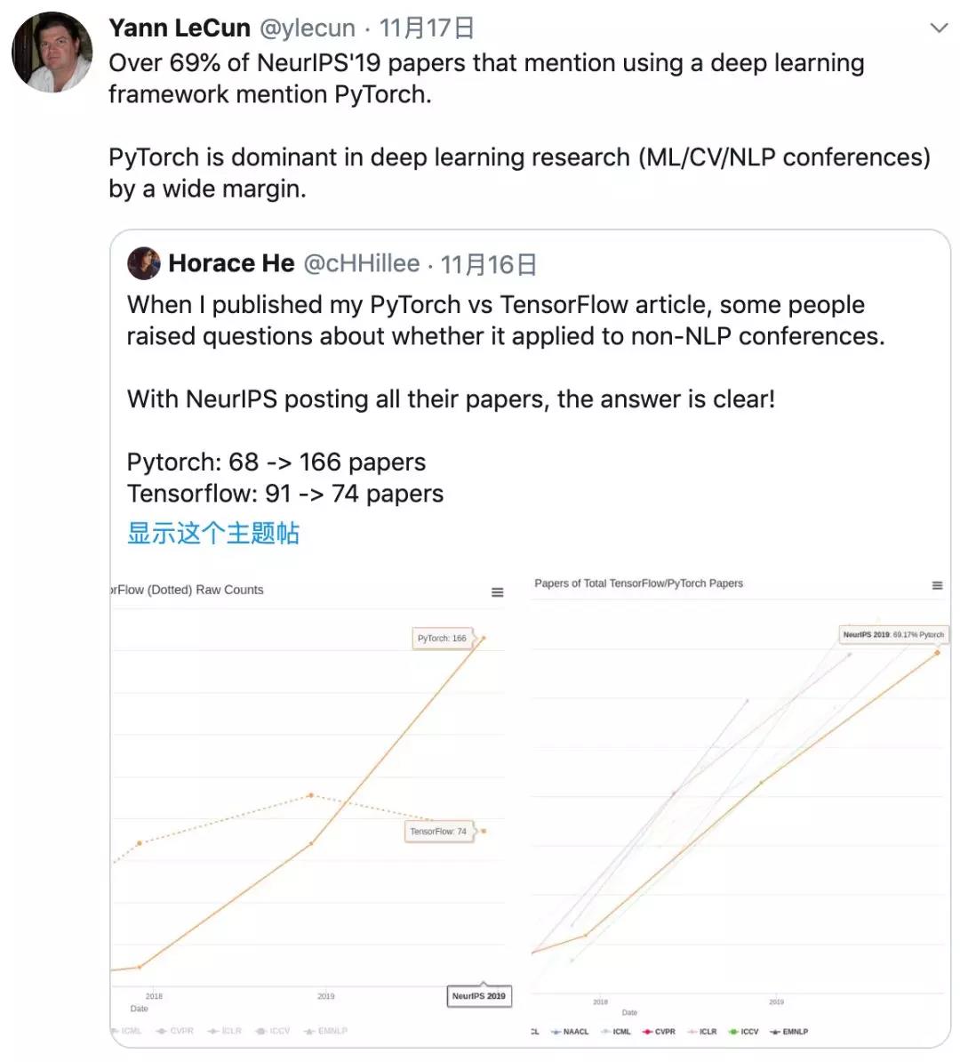
Task: Open right chart hamburger menu
Action: point(937,585)
